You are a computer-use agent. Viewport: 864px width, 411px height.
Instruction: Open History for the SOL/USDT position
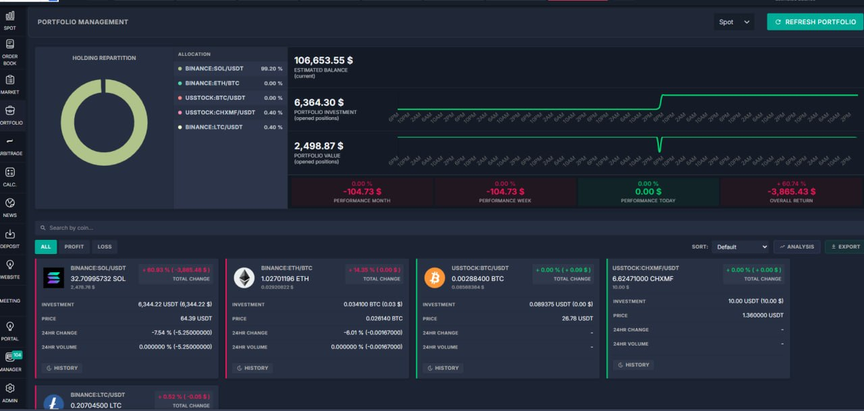click(62, 368)
